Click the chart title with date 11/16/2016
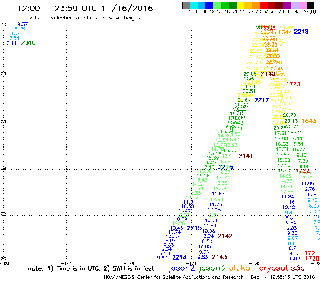Viewport: 320px width, 281px height. tap(85, 8)
